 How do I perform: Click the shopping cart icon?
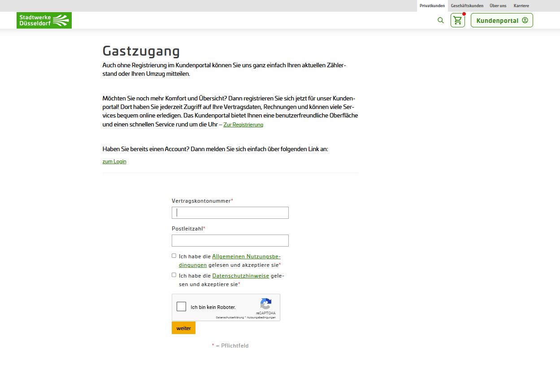pyautogui.click(x=457, y=20)
